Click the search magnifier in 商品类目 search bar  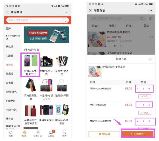[x=64, y=20]
